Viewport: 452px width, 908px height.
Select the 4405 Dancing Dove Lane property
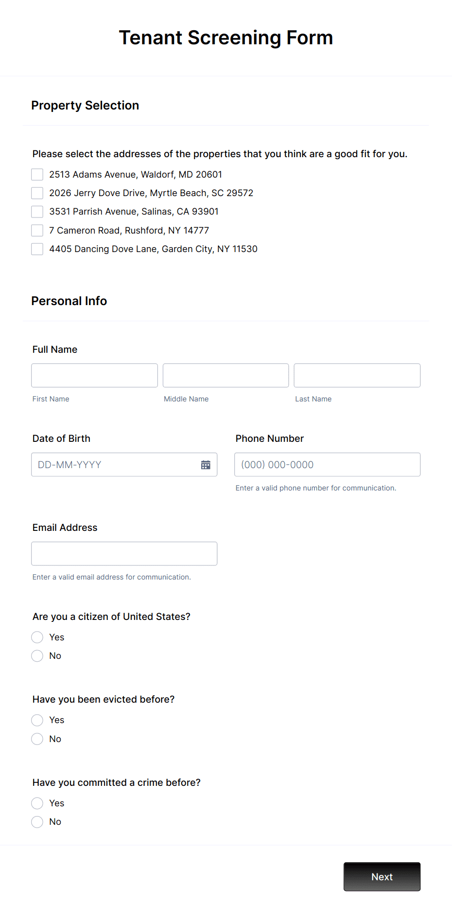tap(37, 249)
